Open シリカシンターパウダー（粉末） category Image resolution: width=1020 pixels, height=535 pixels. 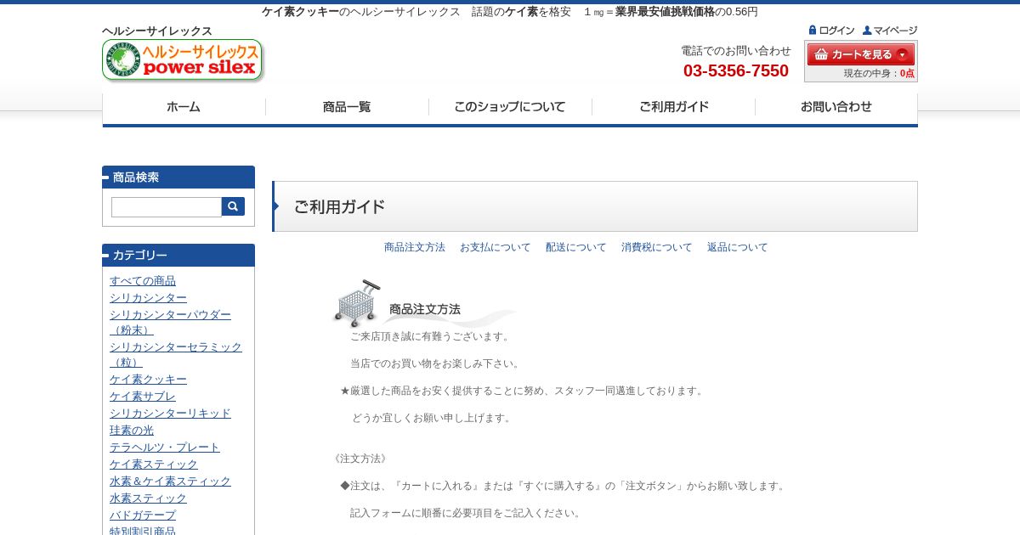[170, 323]
